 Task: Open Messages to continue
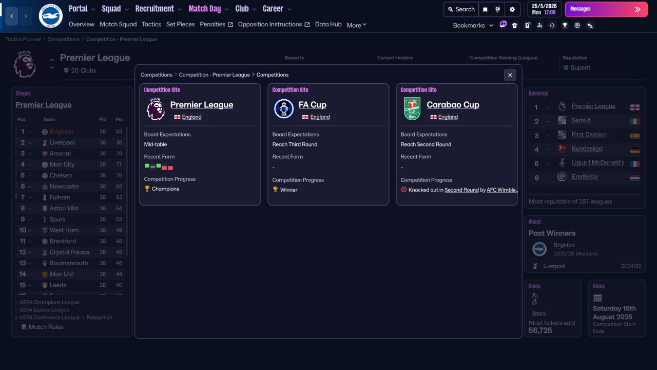coord(606,9)
